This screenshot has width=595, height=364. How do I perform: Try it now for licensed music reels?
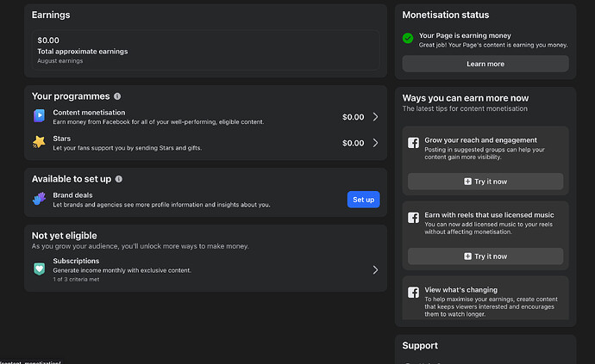tap(485, 256)
